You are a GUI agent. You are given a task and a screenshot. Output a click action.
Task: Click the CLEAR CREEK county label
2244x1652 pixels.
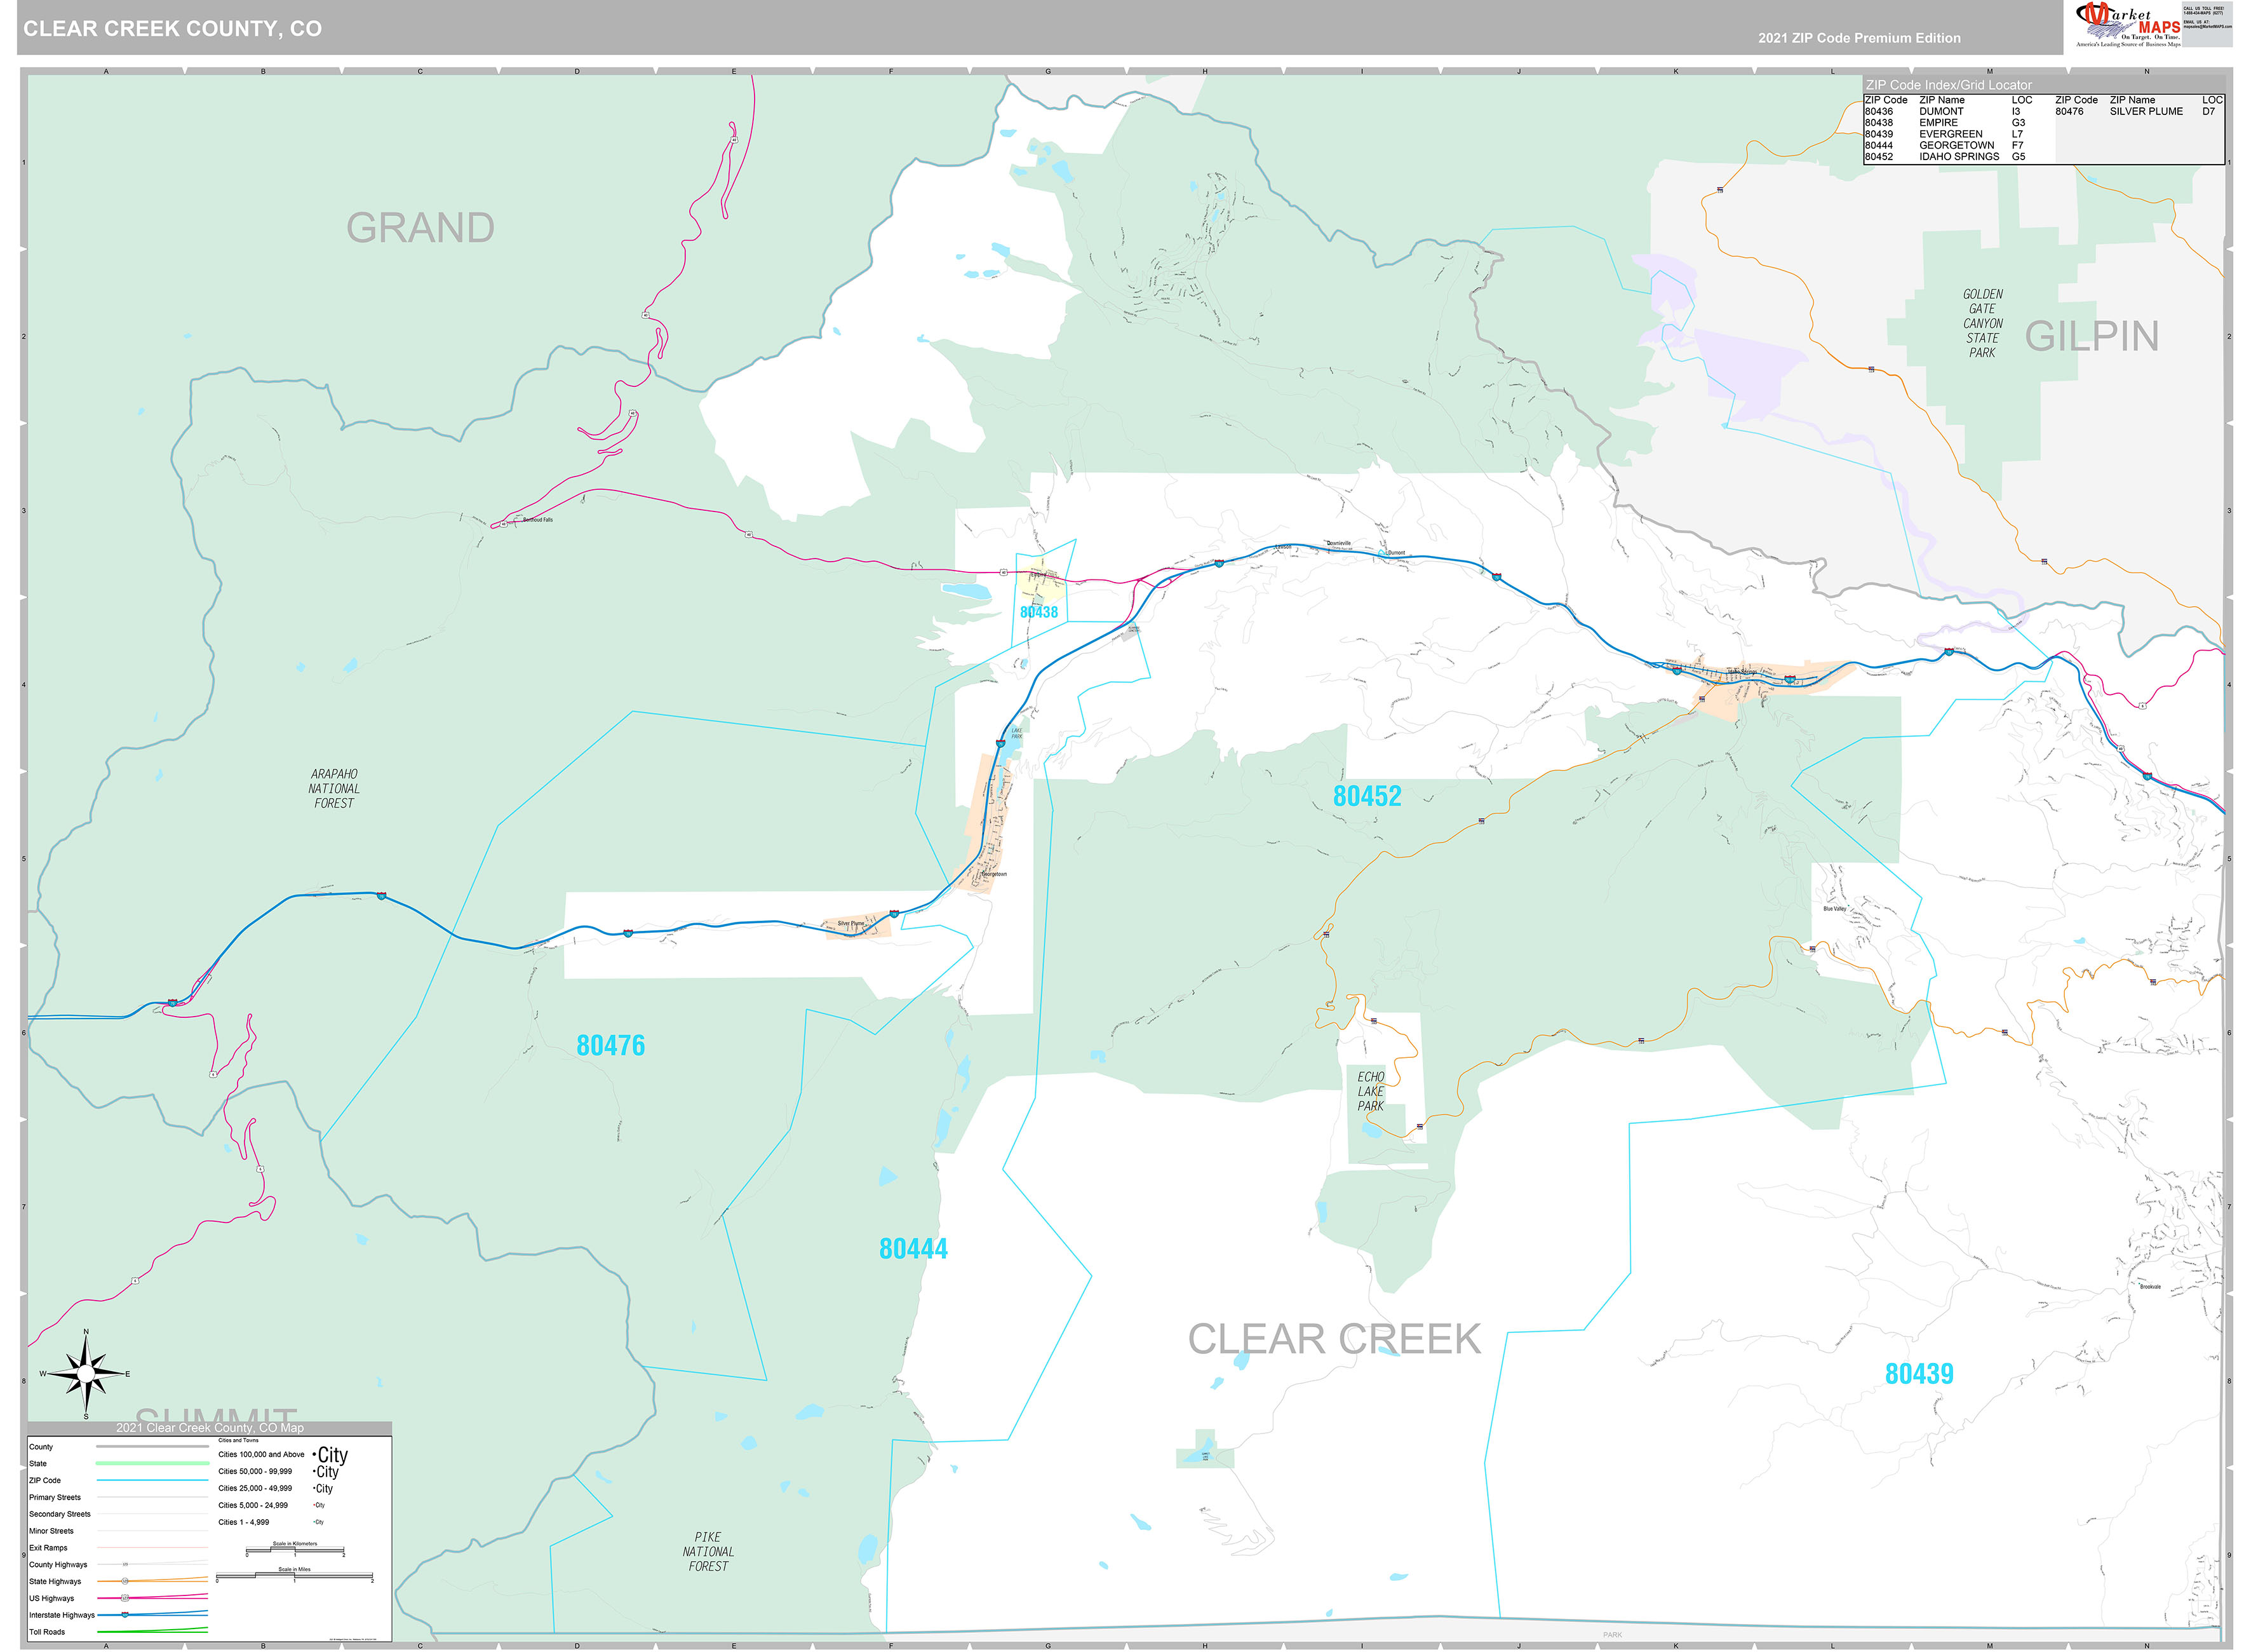1334,1339
